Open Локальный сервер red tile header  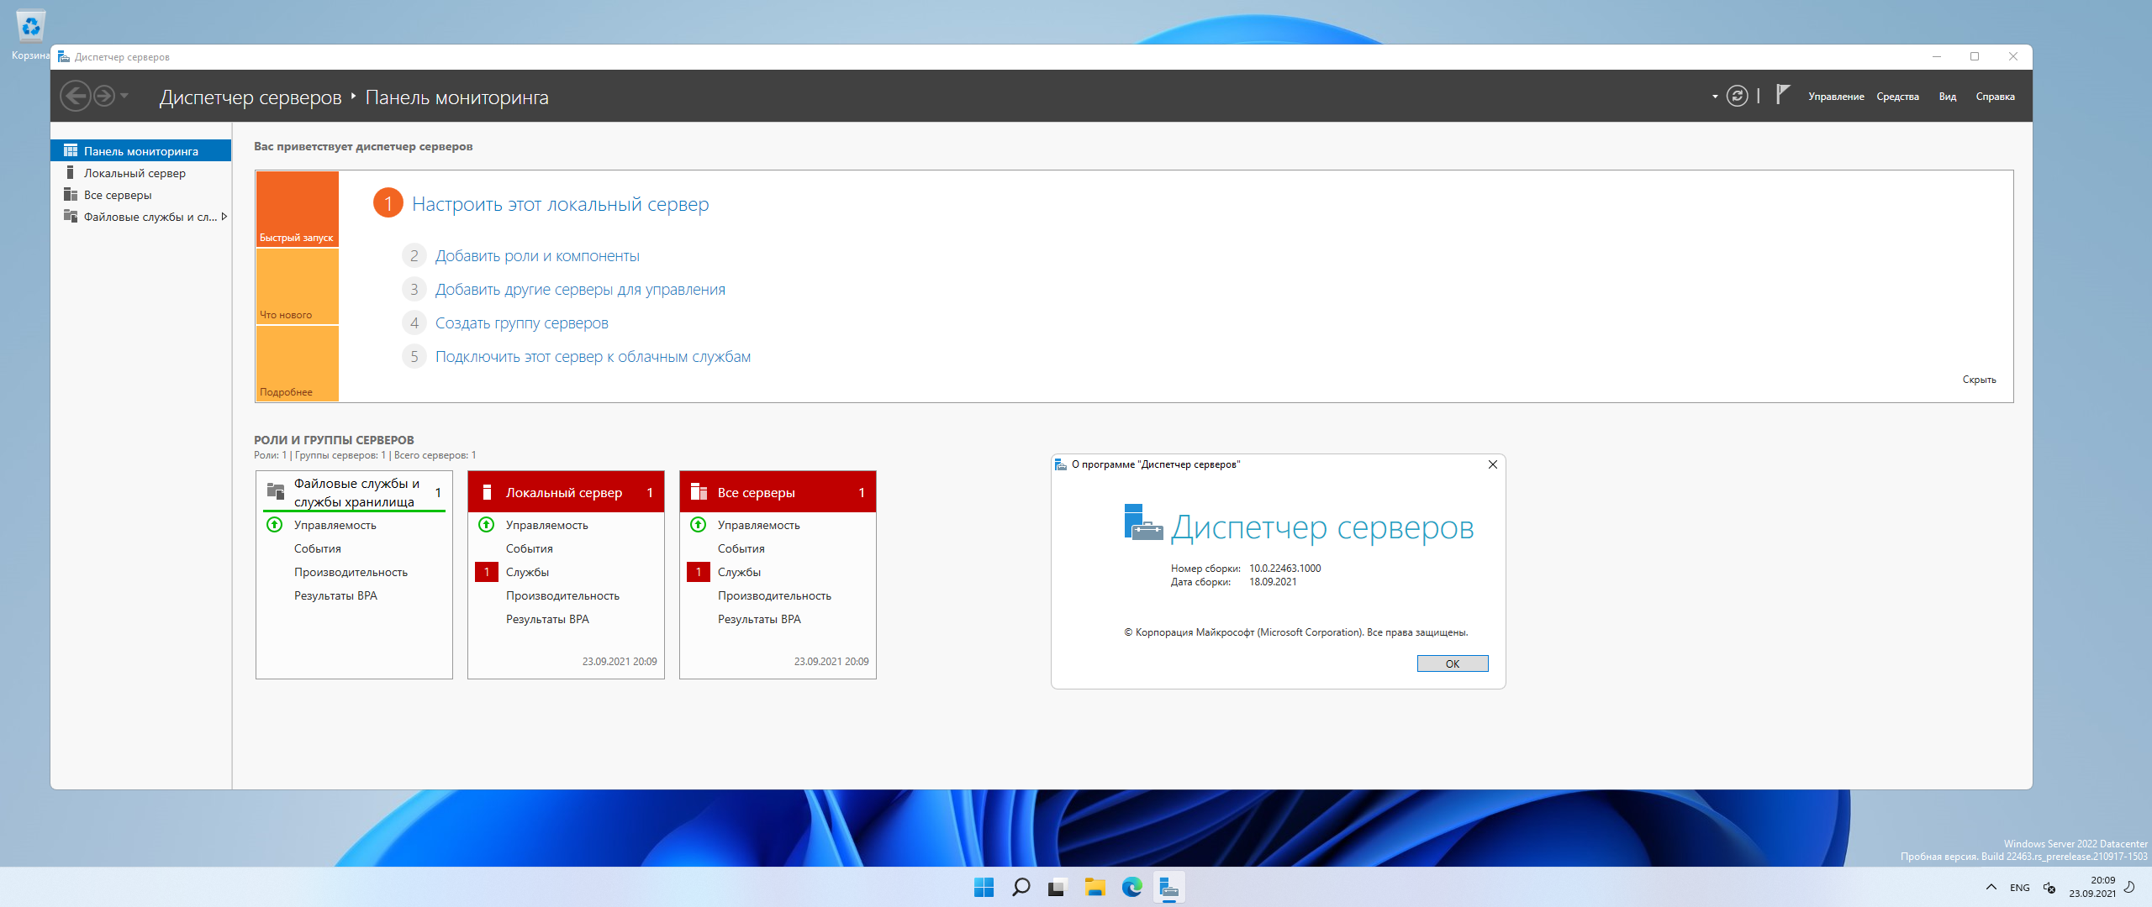(x=566, y=492)
